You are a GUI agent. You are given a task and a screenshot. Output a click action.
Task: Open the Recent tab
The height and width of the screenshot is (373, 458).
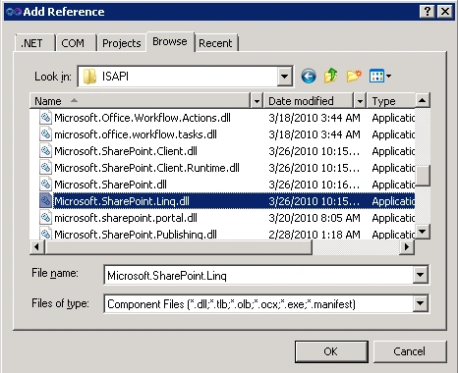217,43
